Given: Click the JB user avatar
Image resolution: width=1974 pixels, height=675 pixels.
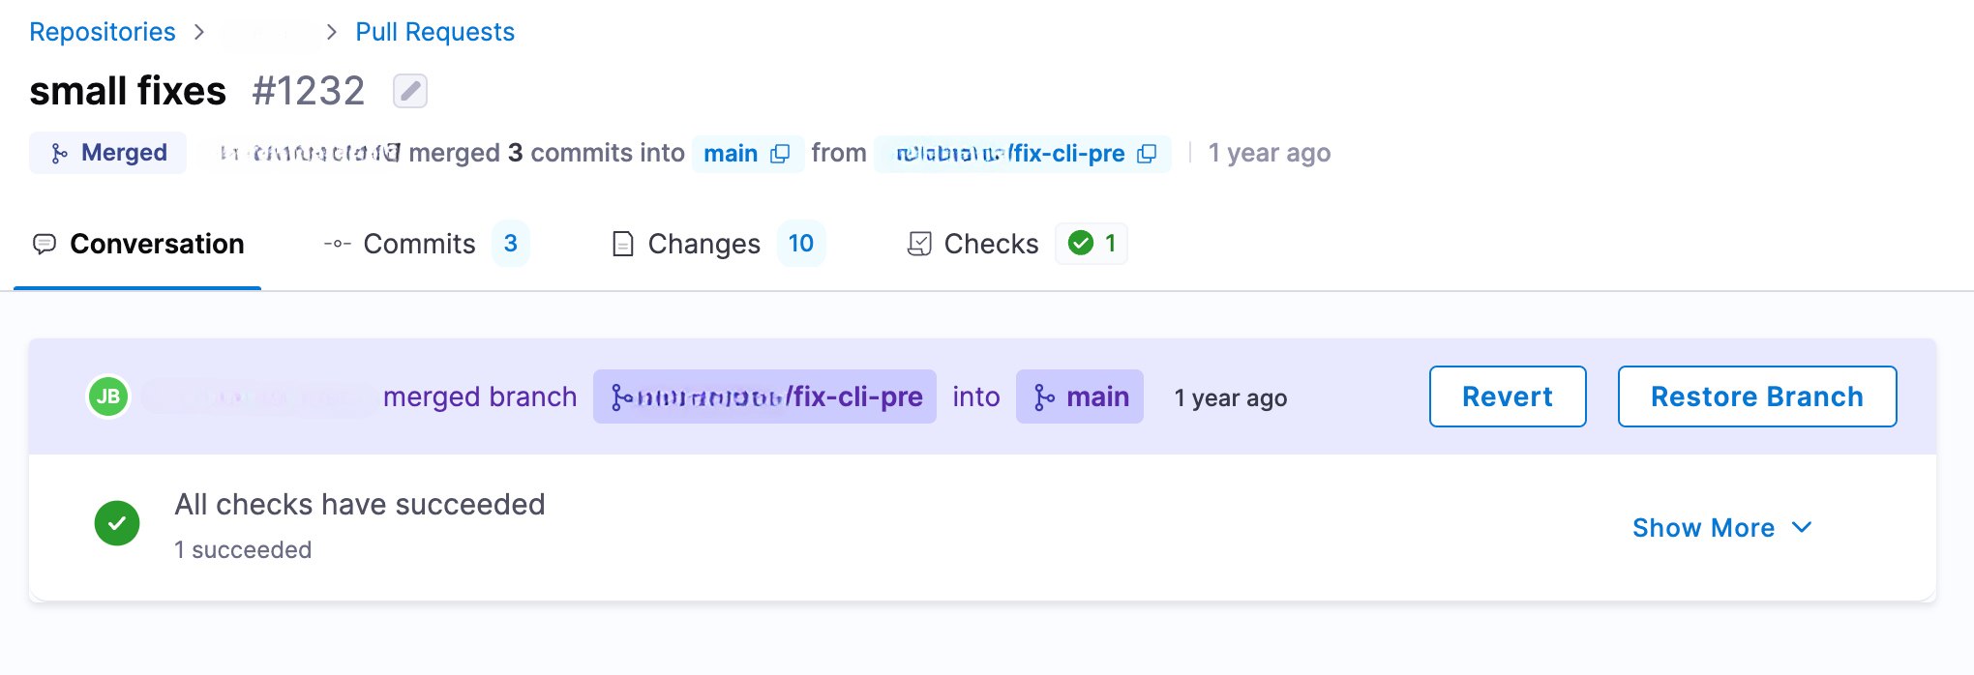Looking at the screenshot, I should pyautogui.click(x=108, y=396).
